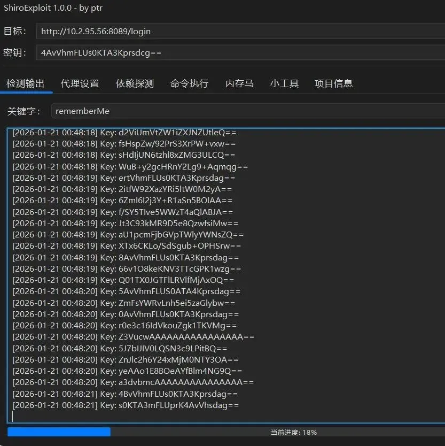Viewport: 445px width, 446px height.
Task: Select log row 5J7bIJIV0LQSN3c9LPitBQ==
Action: [120, 349]
